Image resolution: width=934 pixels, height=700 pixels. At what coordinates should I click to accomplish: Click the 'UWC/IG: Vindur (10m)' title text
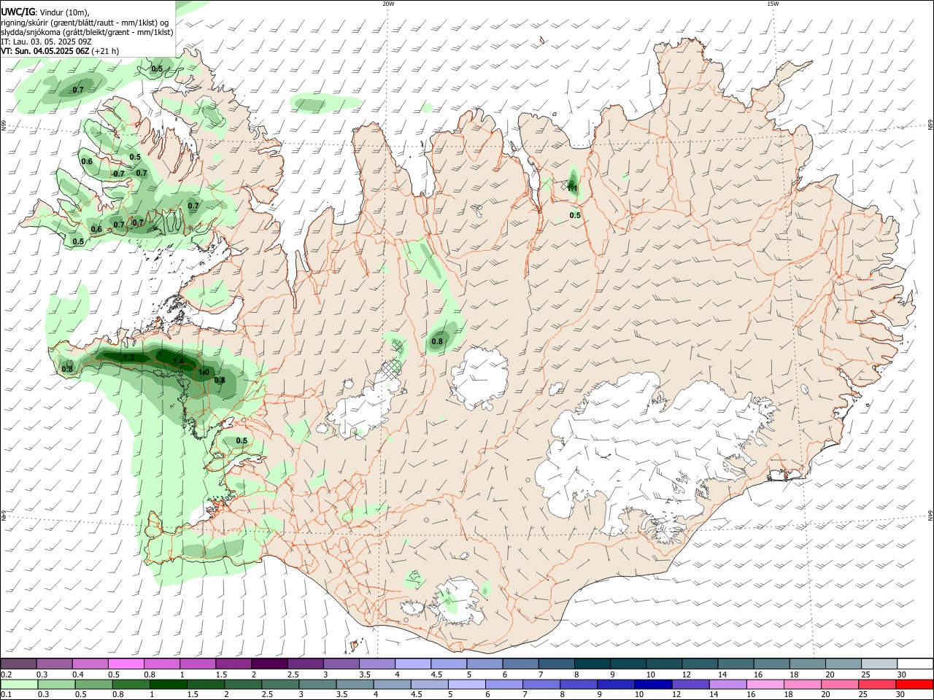pos(45,12)
